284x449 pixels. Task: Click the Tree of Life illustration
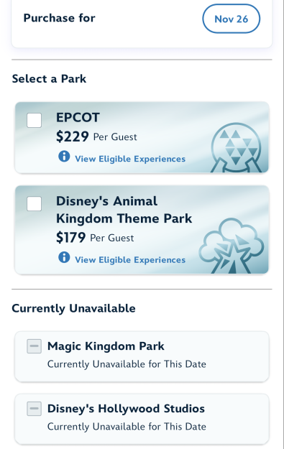(x=232, y=246)
